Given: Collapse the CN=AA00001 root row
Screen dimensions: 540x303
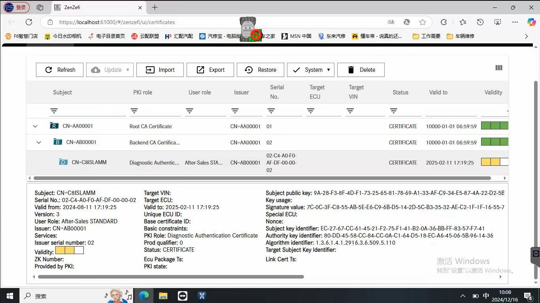Looking at the screenshot, I should pyautogui.click(x=35, y=126).
